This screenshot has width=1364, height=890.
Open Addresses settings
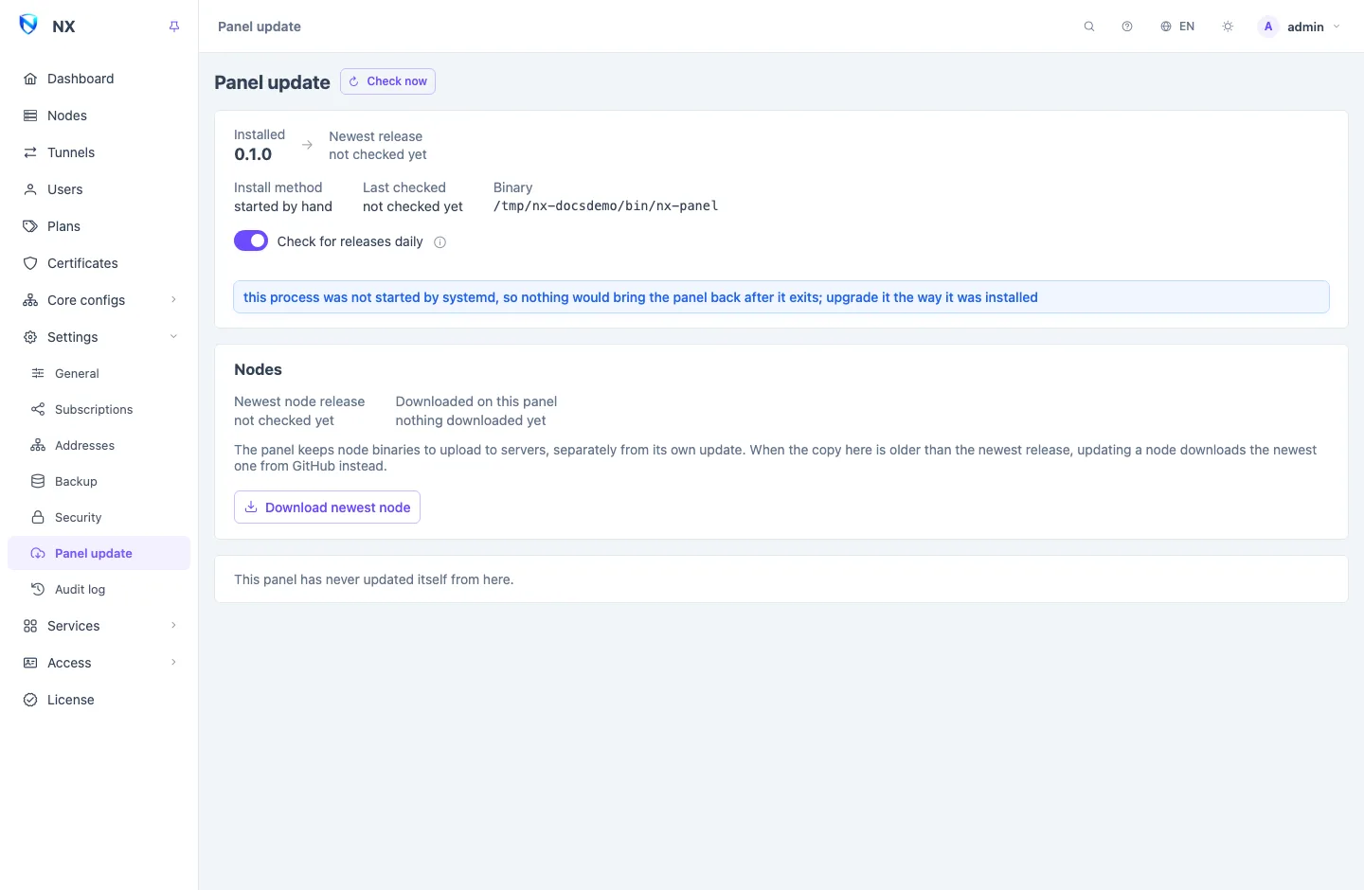tap(99, 445)
